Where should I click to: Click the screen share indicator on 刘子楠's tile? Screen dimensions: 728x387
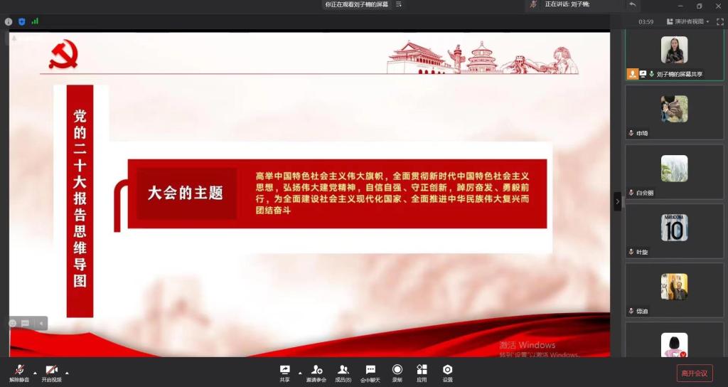pyautogui.click(x=643, y=74)
